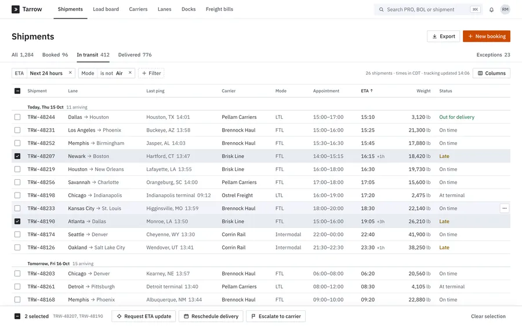
Task: Click Reschedule delivery
Action: pyautogui.click(x=211, y=316)
